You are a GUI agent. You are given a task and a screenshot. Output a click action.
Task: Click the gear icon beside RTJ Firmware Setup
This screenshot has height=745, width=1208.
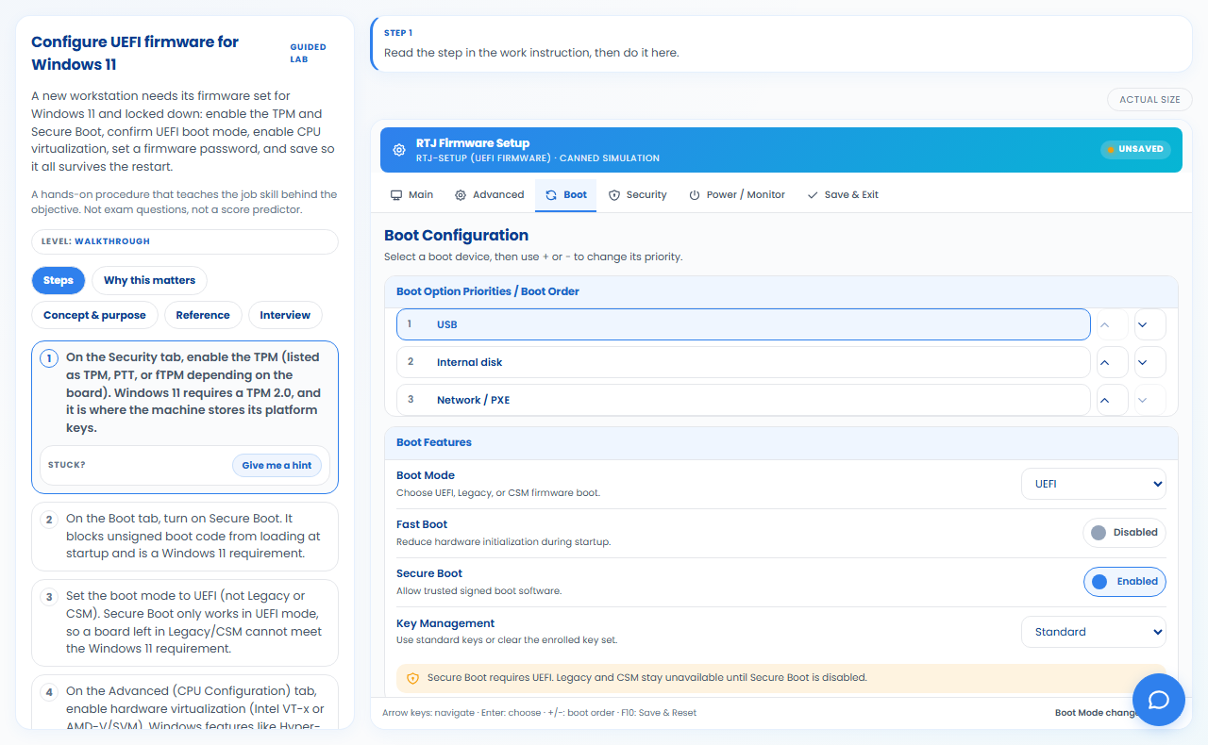399,150
